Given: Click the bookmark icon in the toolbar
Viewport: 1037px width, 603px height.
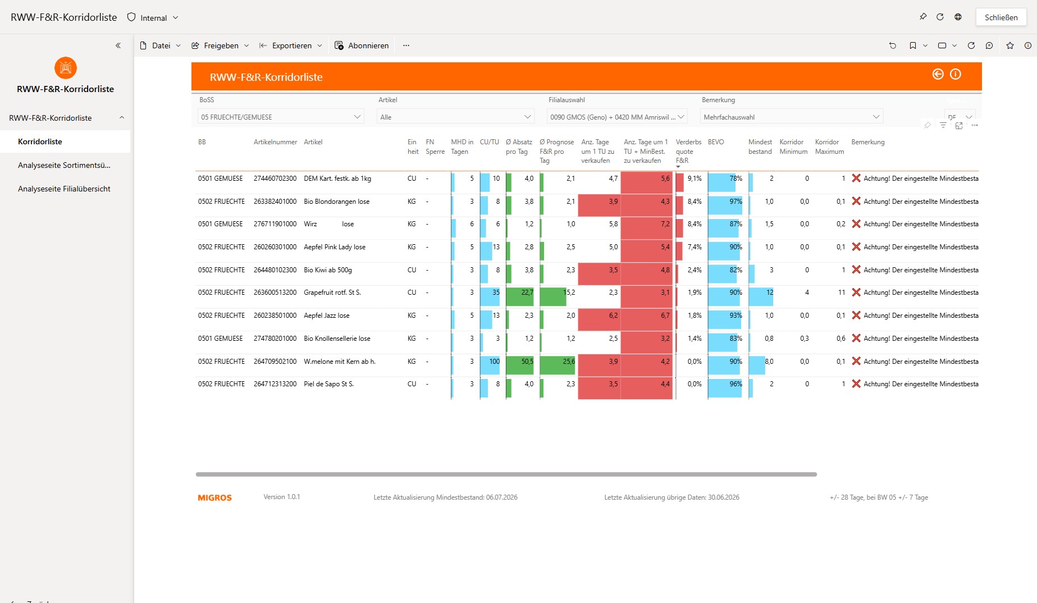Looking at the screenshot, I should tap(913, 45).
